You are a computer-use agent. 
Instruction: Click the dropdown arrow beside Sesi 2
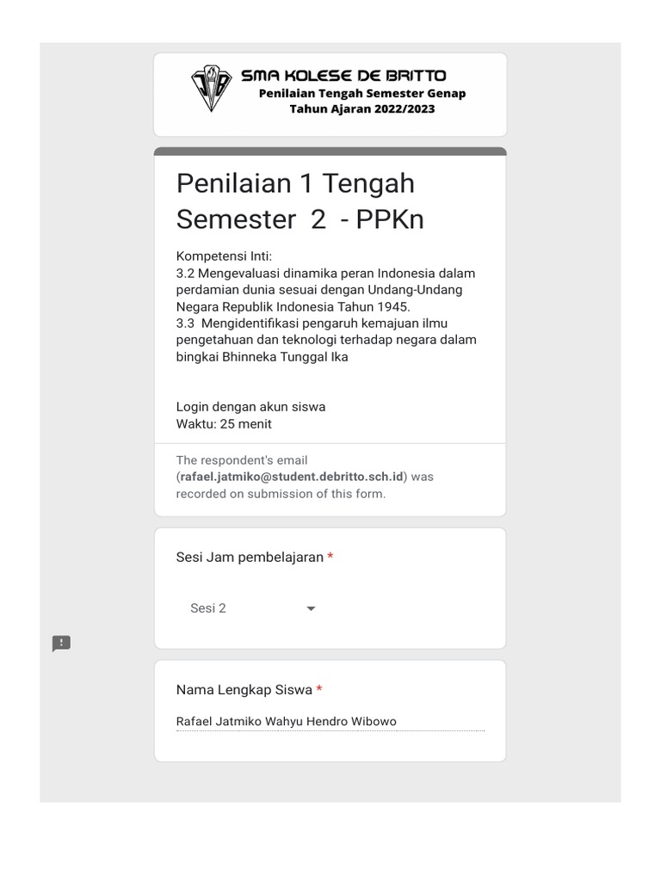pyautogui.click(x=311, y=608)
